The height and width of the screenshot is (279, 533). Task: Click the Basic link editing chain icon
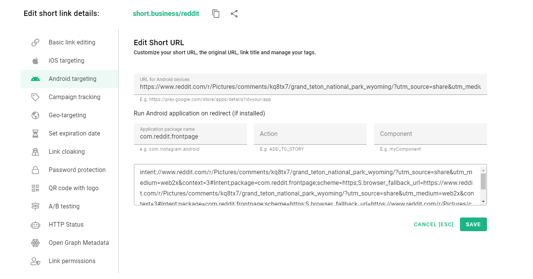35,42
